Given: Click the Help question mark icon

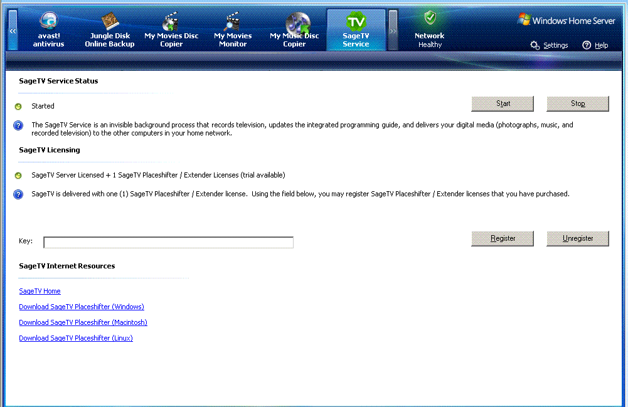Looking at the screenshot, I should pyautogui.click(x=587, y=45).
